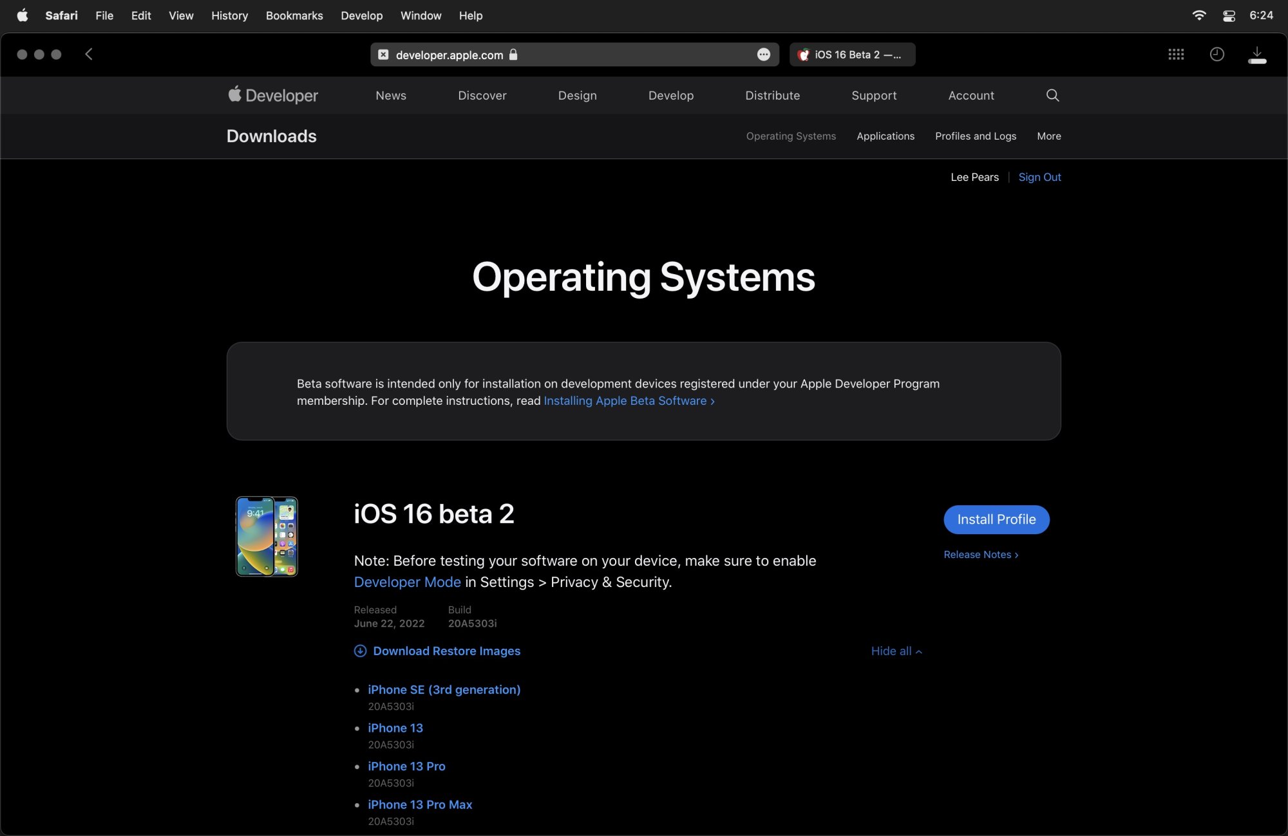Go to News in the Developer nav
The width and height of the screenshot is (1288, 836).
tap(391, 95)
